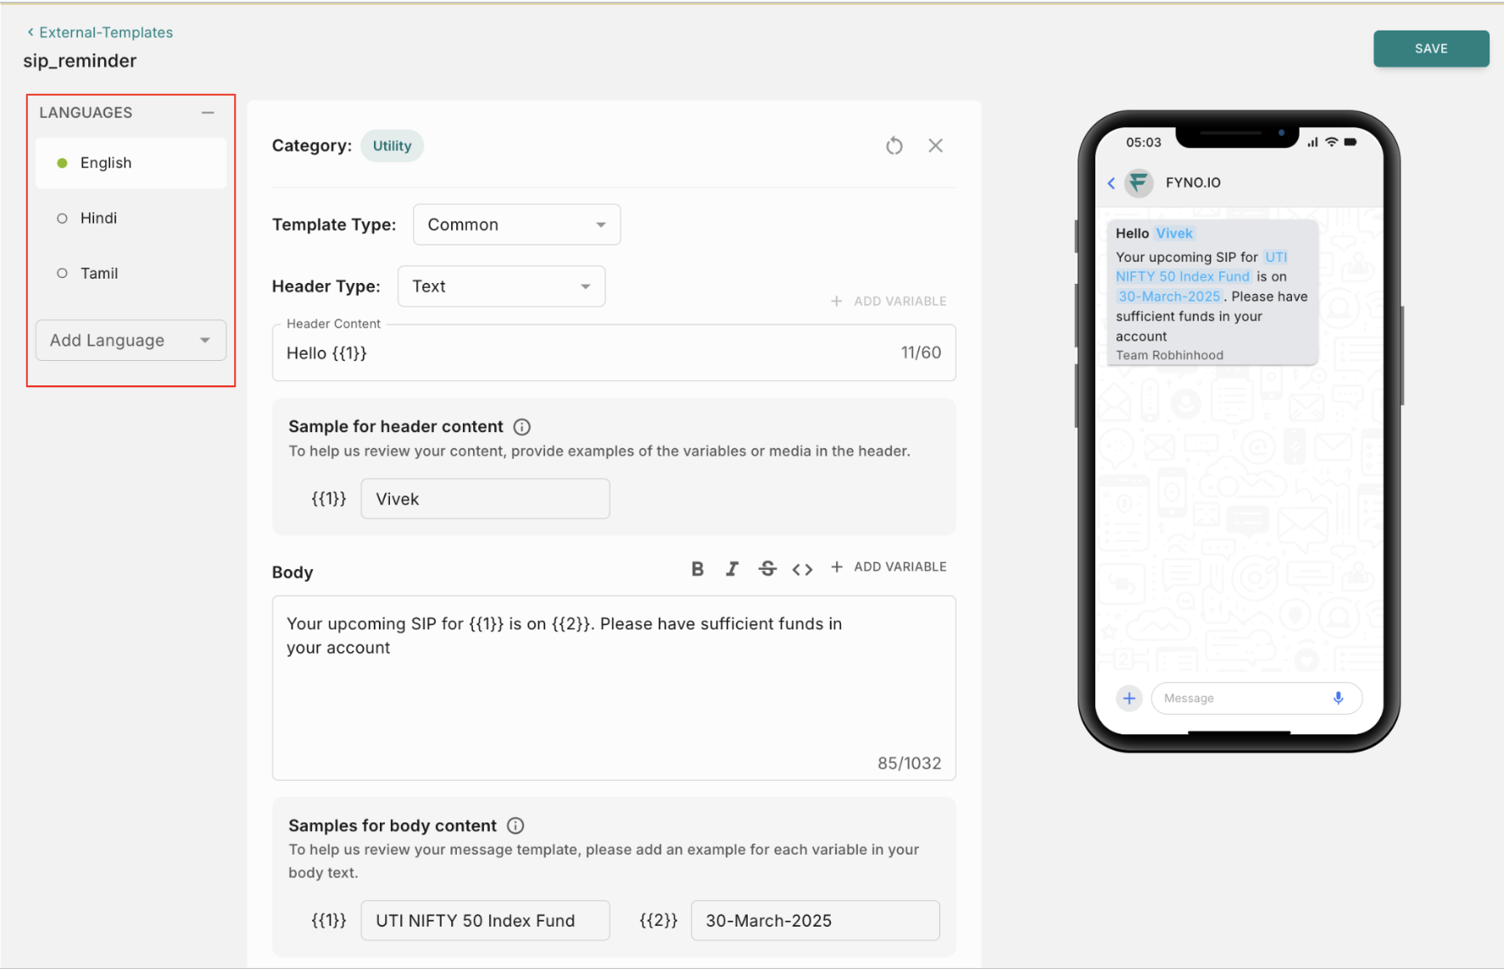
Task: Click the Message input in phone preview
Action: [x=1256, y=698]
